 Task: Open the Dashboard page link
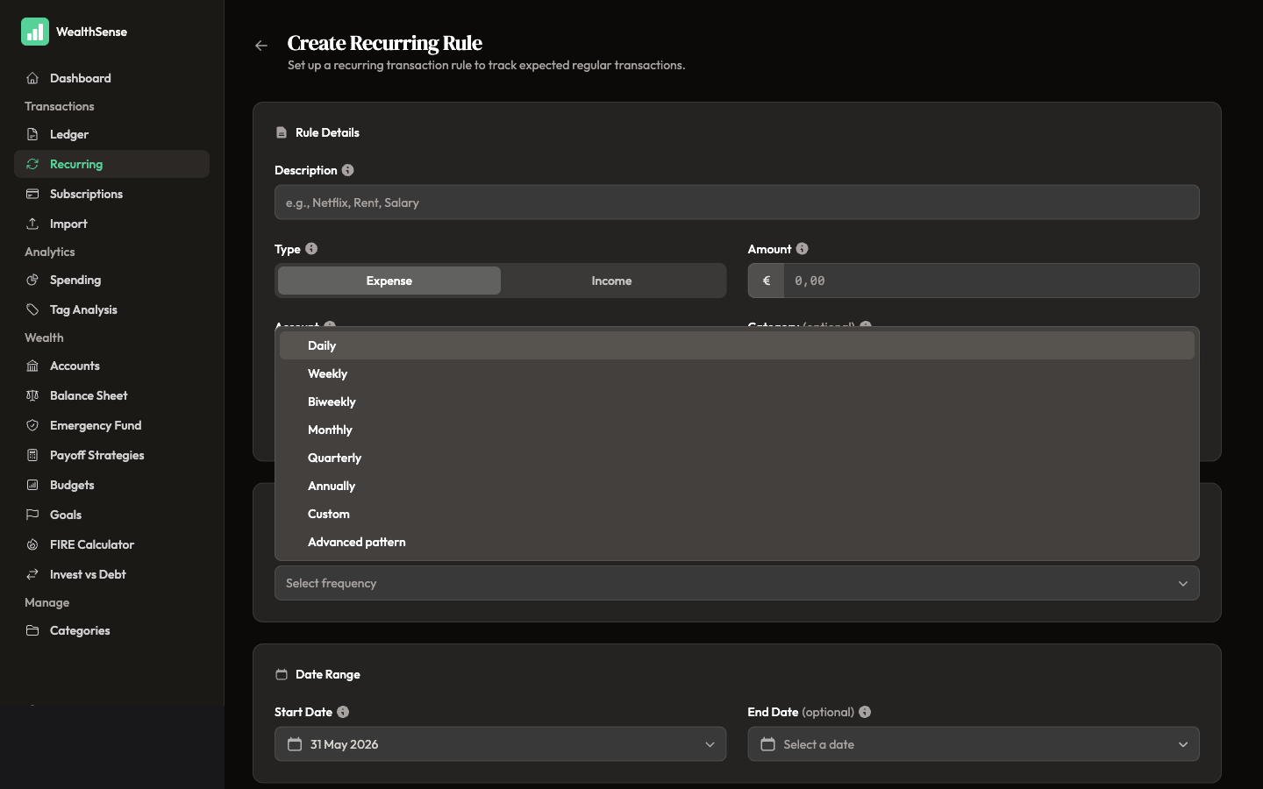[x=111, y=78]
